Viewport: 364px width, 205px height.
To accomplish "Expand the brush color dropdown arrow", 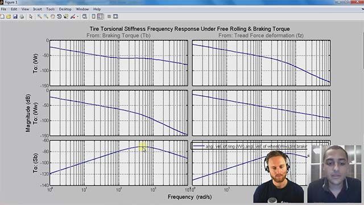I will (77, 17).
